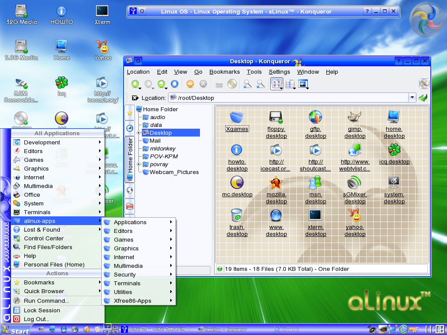
Task: Open the View menu
Action: tap(181, 72)
